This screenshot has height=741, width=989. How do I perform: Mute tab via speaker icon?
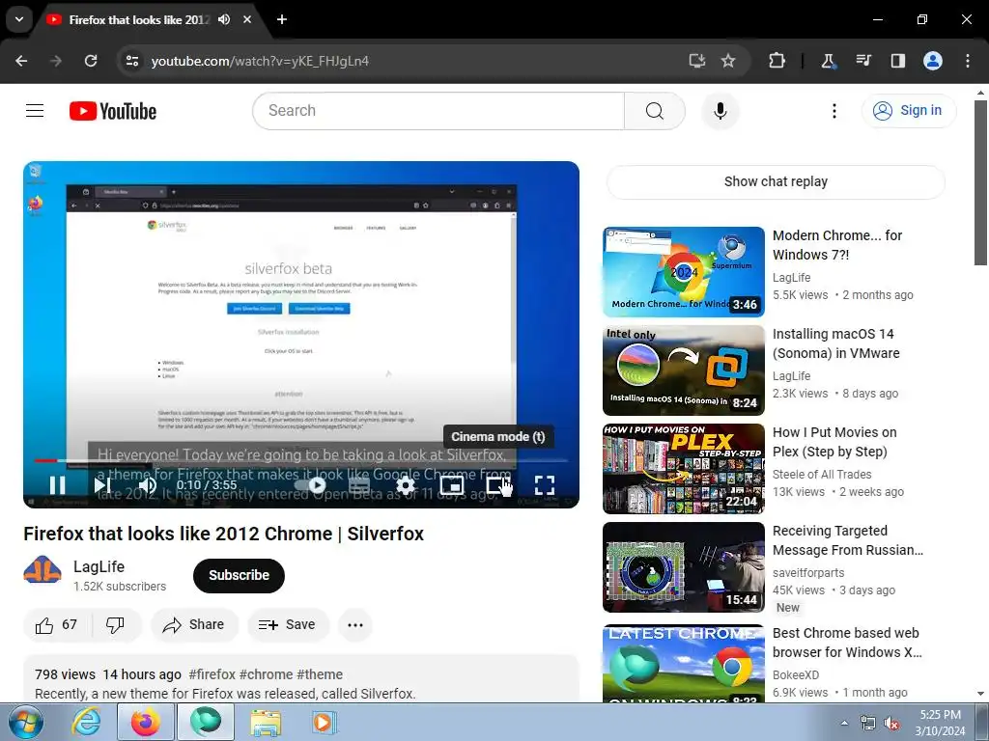coord(224,19)
